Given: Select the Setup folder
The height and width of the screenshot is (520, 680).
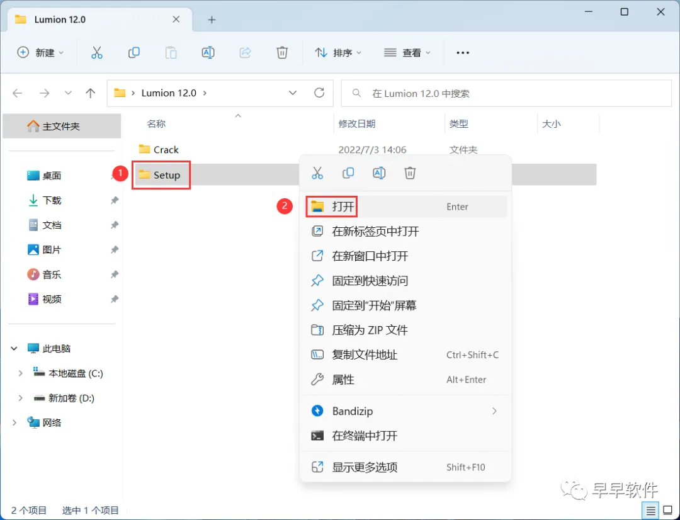Looking at the screenshot, I should tap(161, 175).
